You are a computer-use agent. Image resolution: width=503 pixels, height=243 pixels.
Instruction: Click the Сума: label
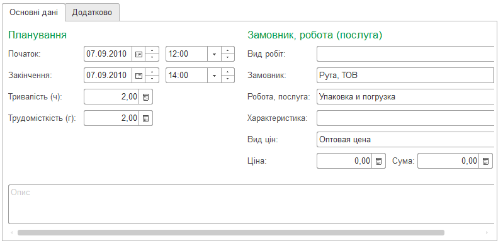tap(404, 161)
